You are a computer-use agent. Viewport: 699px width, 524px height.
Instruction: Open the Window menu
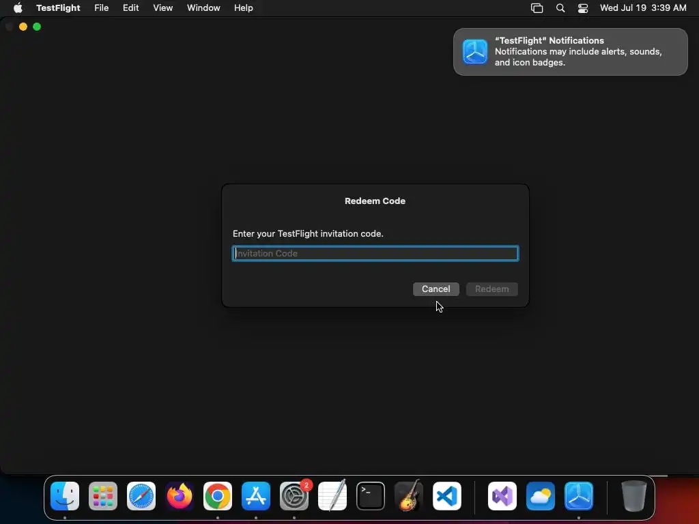pos(203,8)
